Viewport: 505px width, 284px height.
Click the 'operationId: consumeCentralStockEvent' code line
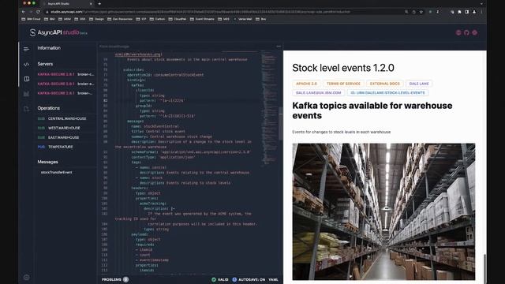[166, 75]
